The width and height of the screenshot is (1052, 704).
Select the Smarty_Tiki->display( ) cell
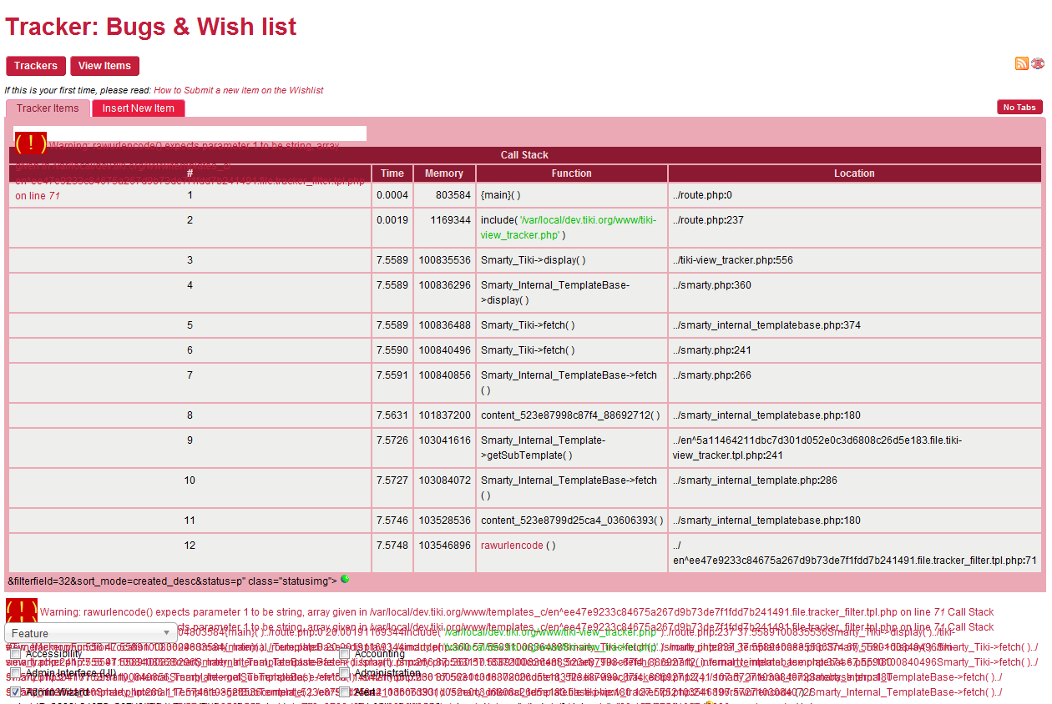(572, 260)
